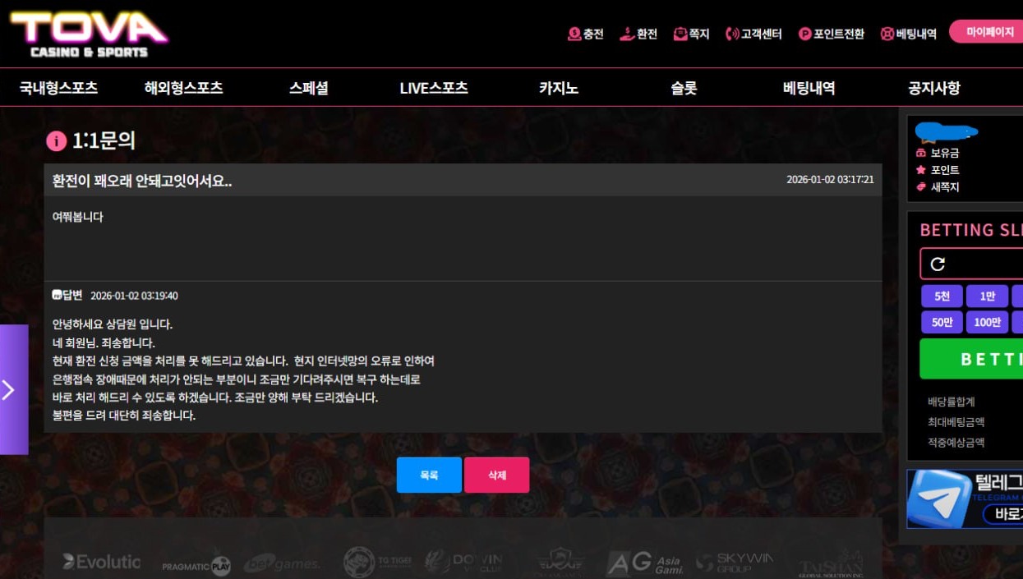Select the 100만 bet amount button
Viewport: 1023px width, 579px height.
pos(987,322)
